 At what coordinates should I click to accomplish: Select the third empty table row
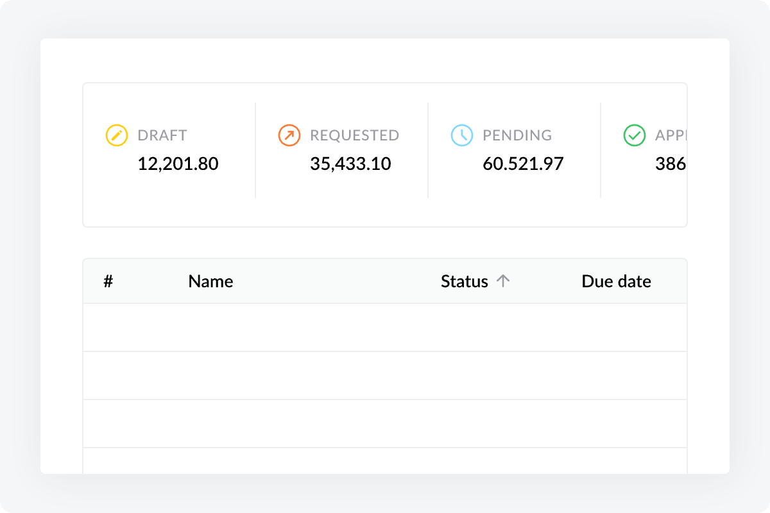coord(385,424)
